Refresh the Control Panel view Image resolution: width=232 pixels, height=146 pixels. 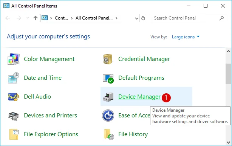[x=143, y=18]
